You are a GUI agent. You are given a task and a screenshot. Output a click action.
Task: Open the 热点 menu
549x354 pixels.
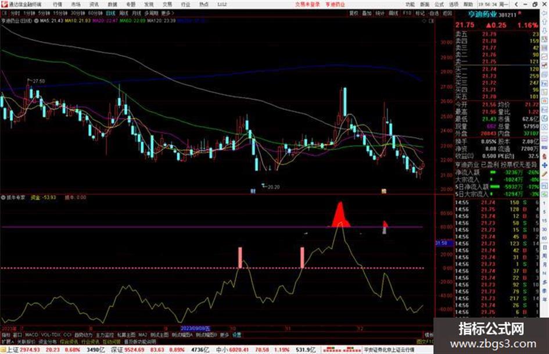(204, 5)
